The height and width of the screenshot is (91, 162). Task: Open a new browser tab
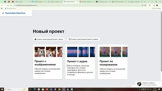point(145,2)
